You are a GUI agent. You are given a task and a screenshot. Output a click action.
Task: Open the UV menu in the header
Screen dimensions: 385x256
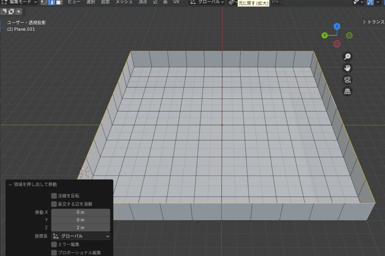176,3
